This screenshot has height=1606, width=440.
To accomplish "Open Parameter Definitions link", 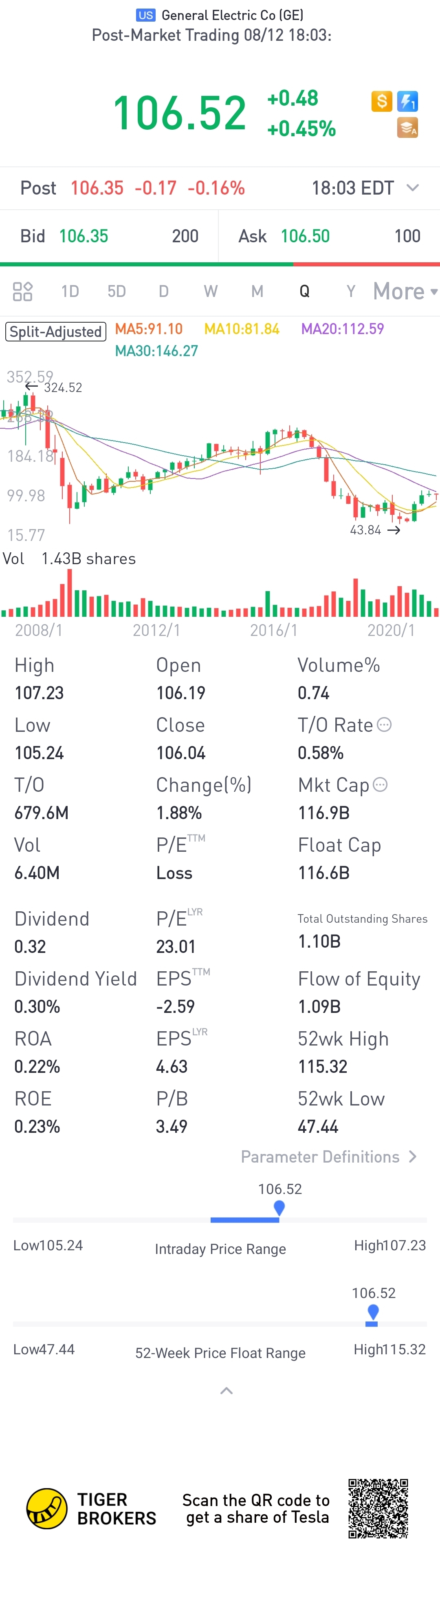I will [x=328, y=1156].
